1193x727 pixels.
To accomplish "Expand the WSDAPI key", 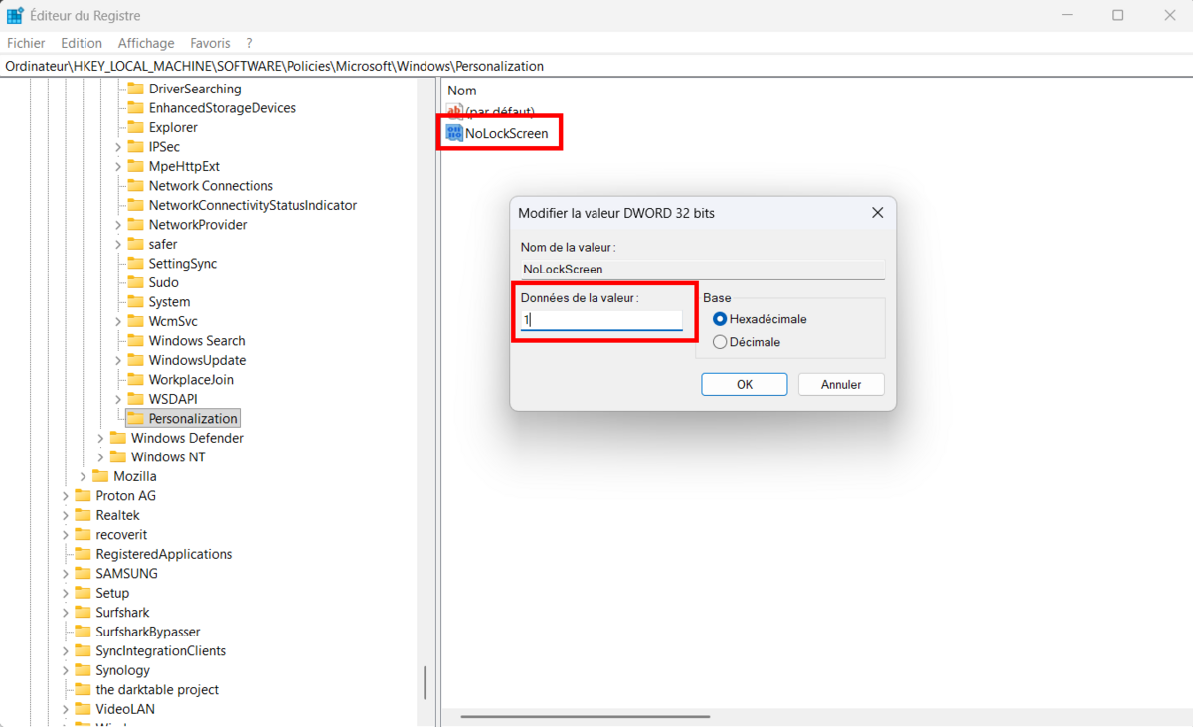I will click(118, 399).
